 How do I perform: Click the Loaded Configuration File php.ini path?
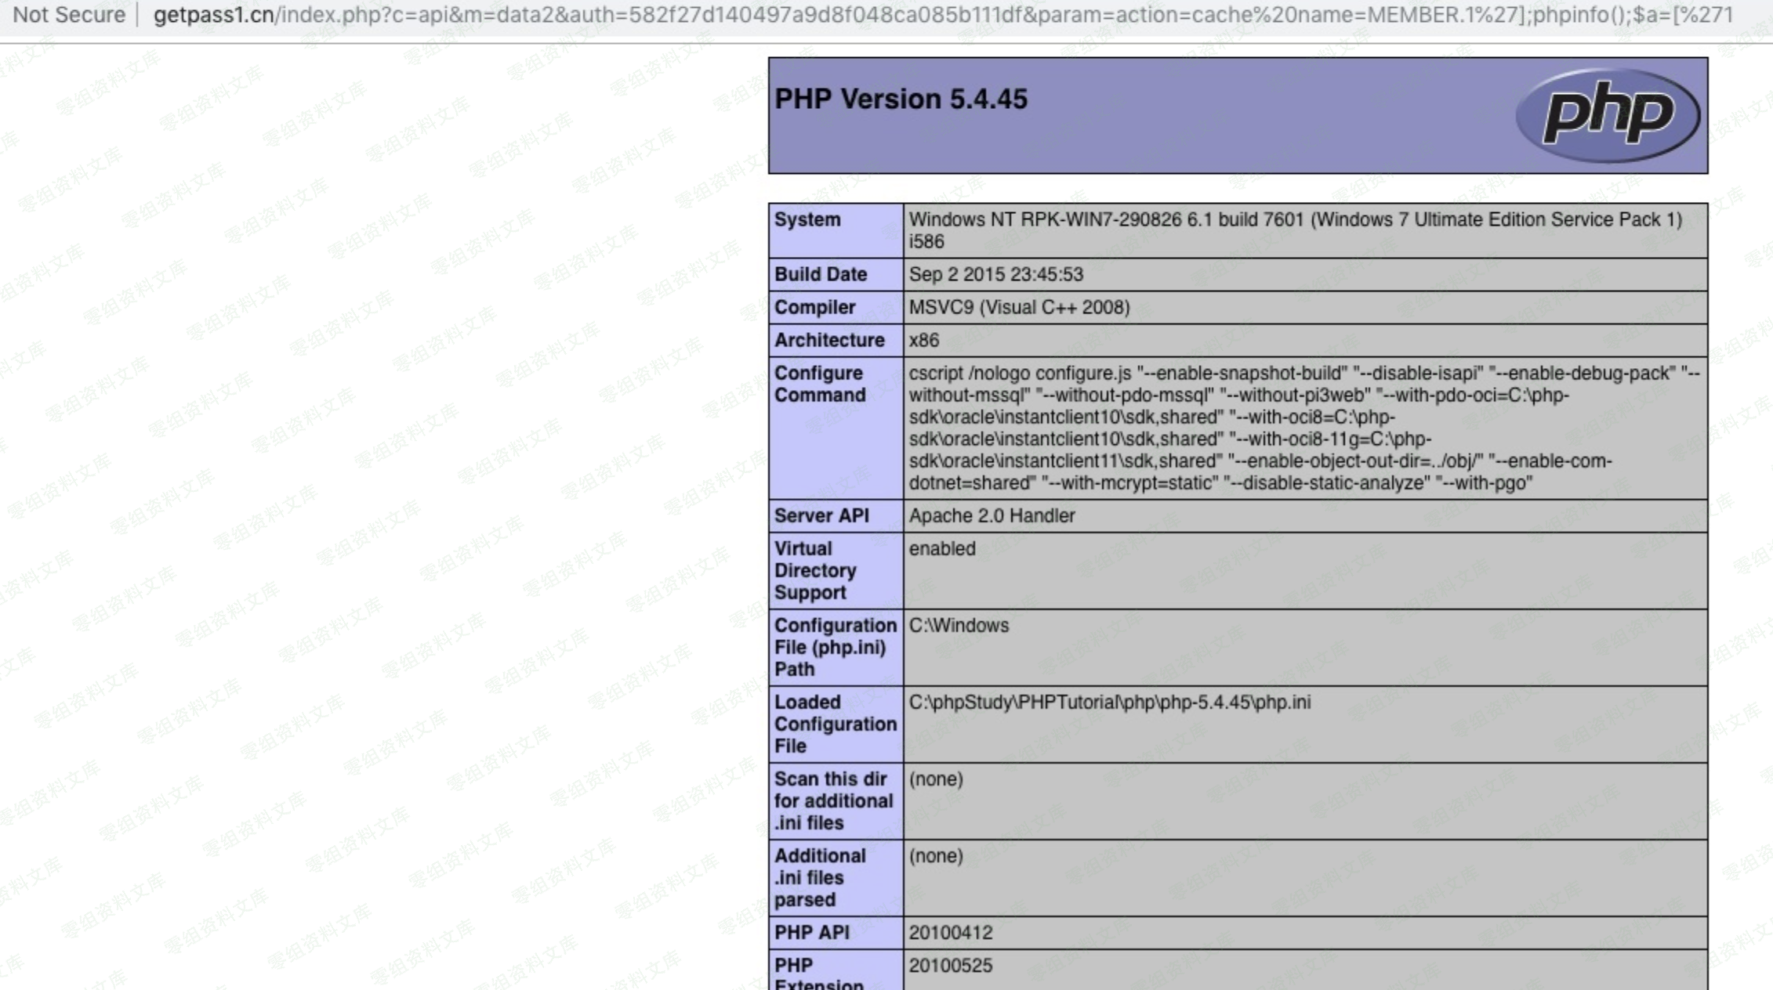[x=1109, y=703]
